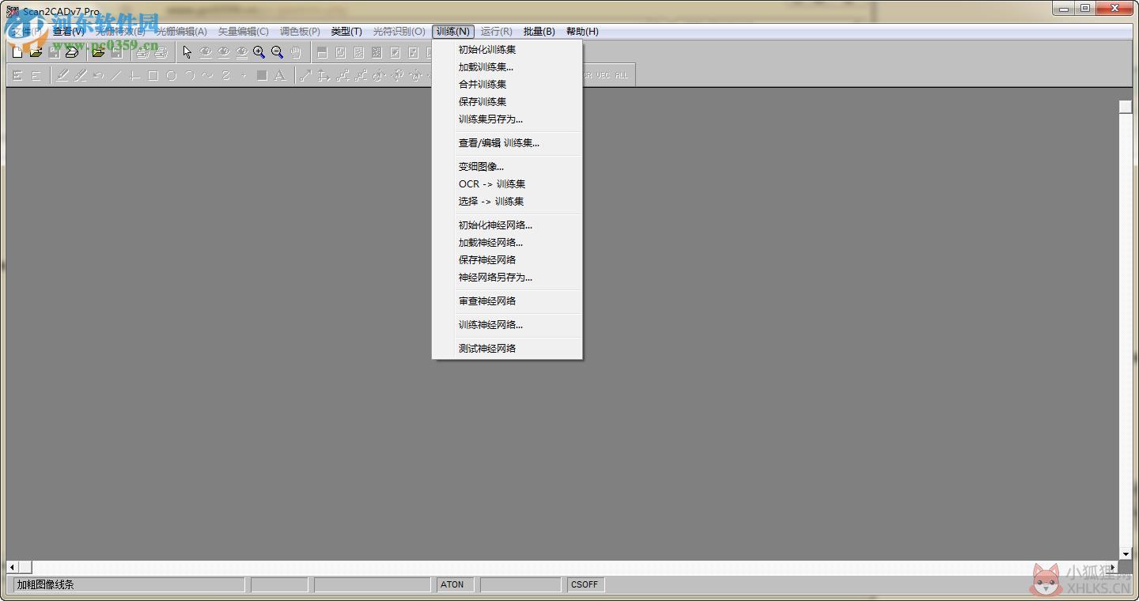Select the text letter A tool
This screenshot has width=1139, height=601.
point(279,76)
